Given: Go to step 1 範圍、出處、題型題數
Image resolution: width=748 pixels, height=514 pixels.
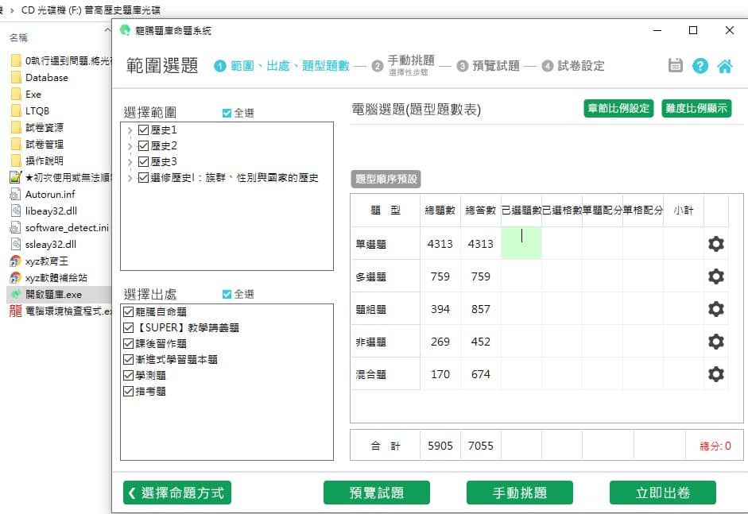Looking at the screenshot, I should click(x=282, y=66).
